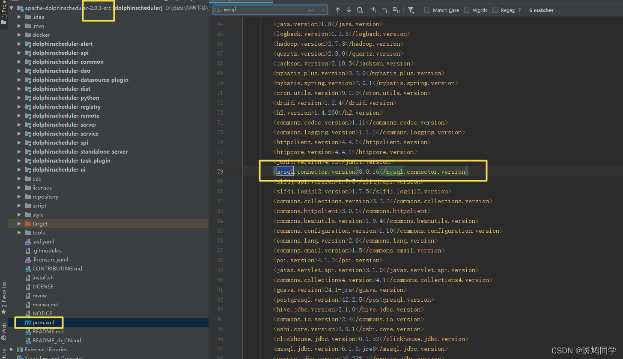Open pom.xml Maven file
The width and height of the screenshot is (623, 359).
tap(43, 323)
